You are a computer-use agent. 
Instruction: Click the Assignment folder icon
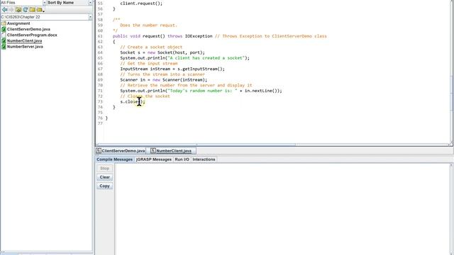pos(4,23)
